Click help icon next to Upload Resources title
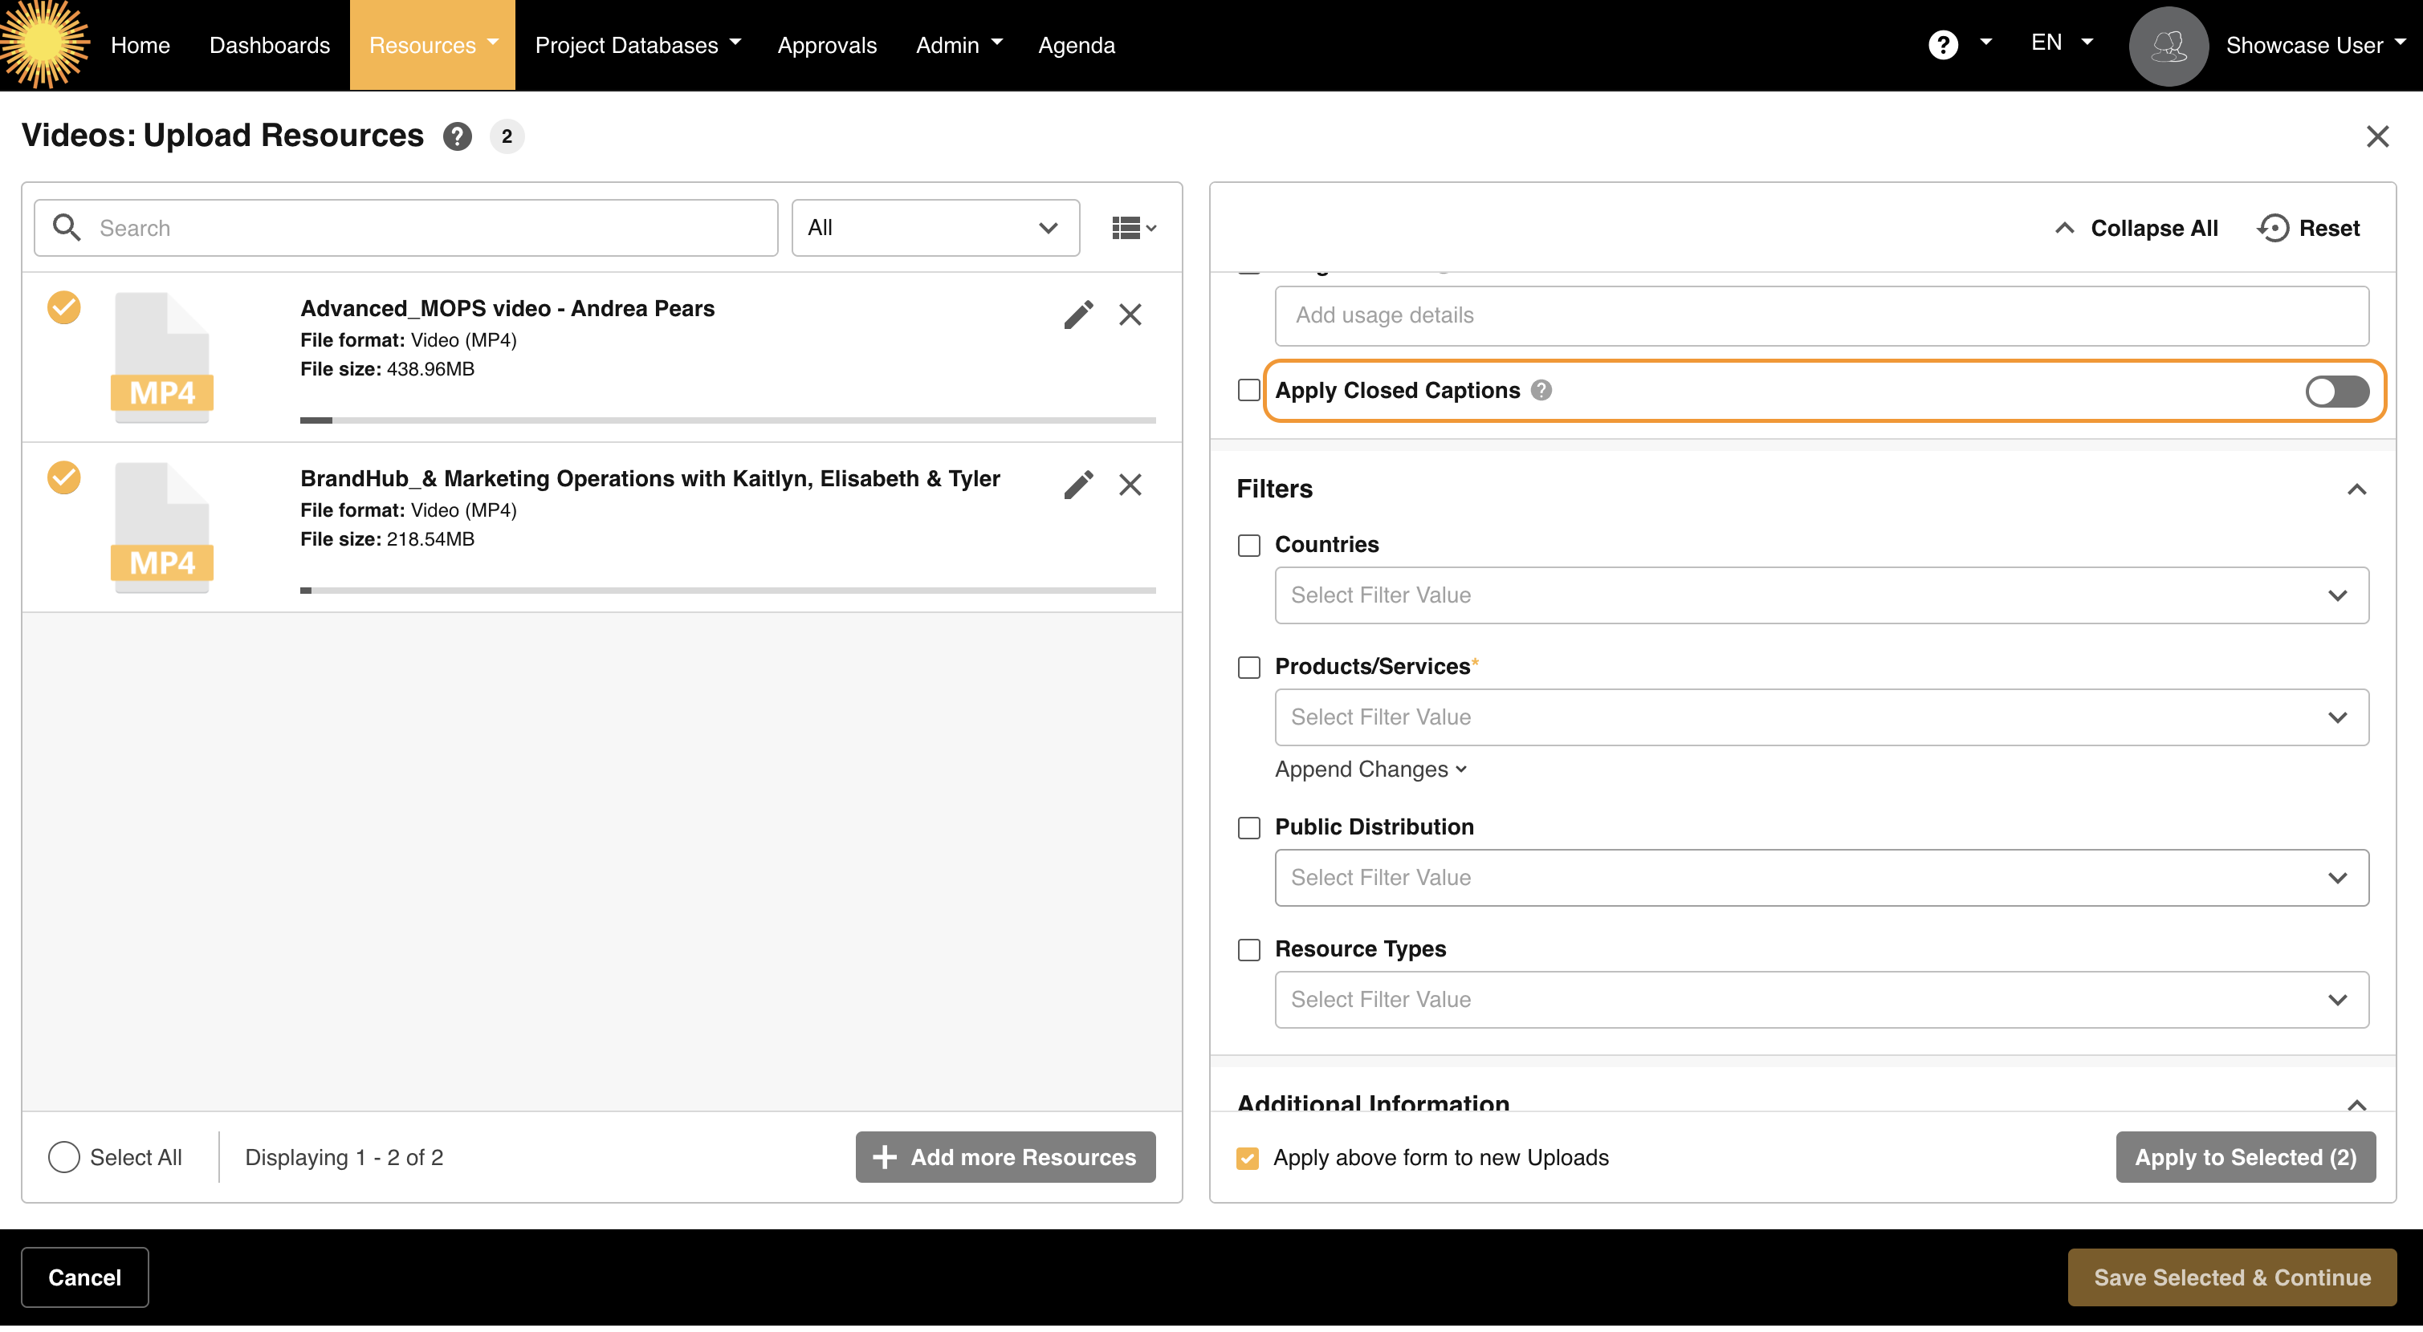The image size is (2423, 1332). [457, 136]
